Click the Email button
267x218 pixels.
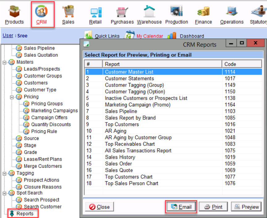coord(181,207)
